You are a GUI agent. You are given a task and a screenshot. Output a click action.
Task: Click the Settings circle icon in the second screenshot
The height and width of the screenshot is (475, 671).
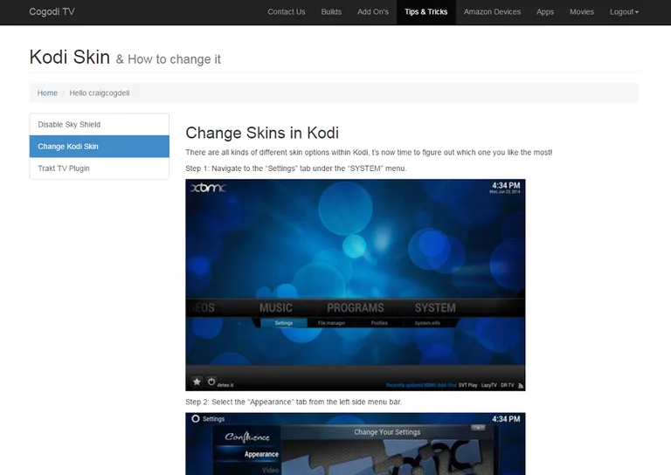(196, 418)
